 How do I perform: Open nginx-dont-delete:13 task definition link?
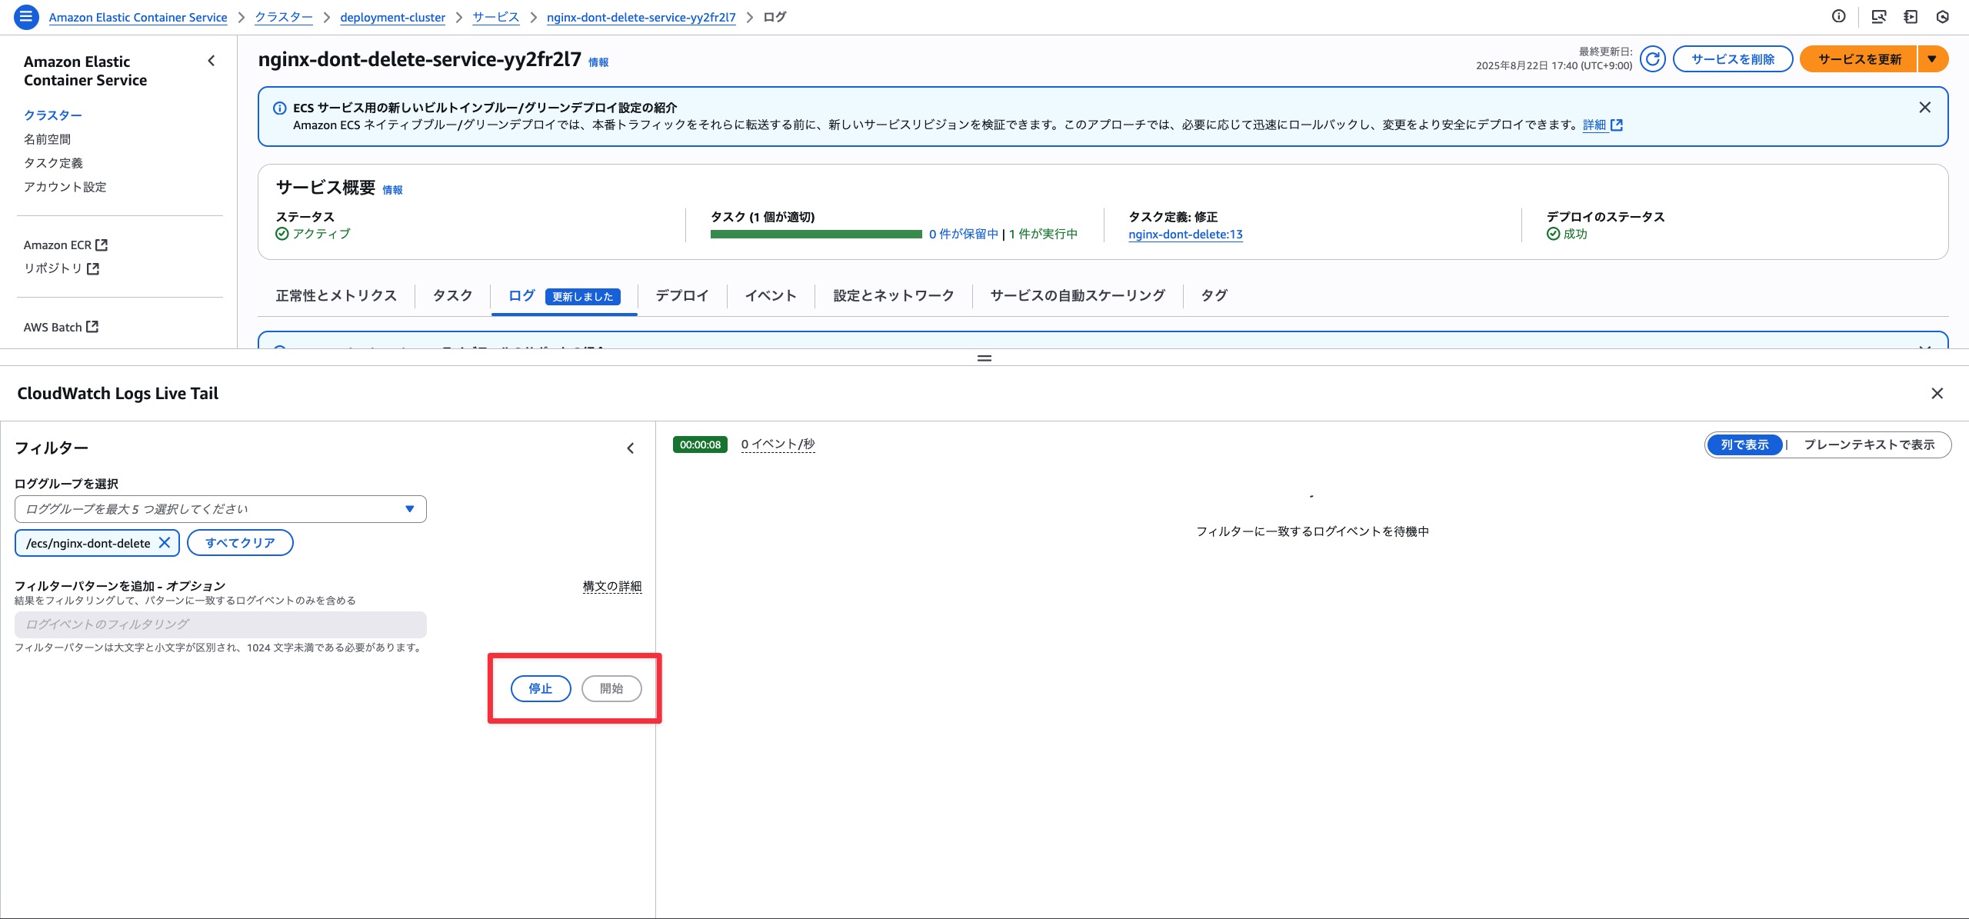(x=1185, y=235)
